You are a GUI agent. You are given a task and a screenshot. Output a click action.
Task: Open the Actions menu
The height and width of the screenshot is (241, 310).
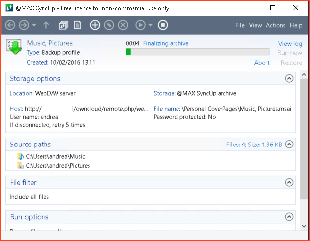tap(275, 25)
